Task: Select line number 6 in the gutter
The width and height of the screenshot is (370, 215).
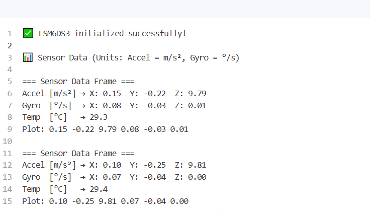Action: point(9,94)
